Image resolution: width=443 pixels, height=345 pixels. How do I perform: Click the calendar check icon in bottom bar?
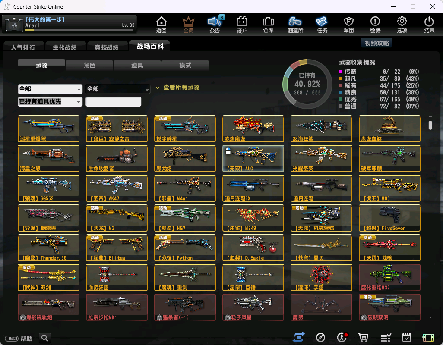coord(407,337)
